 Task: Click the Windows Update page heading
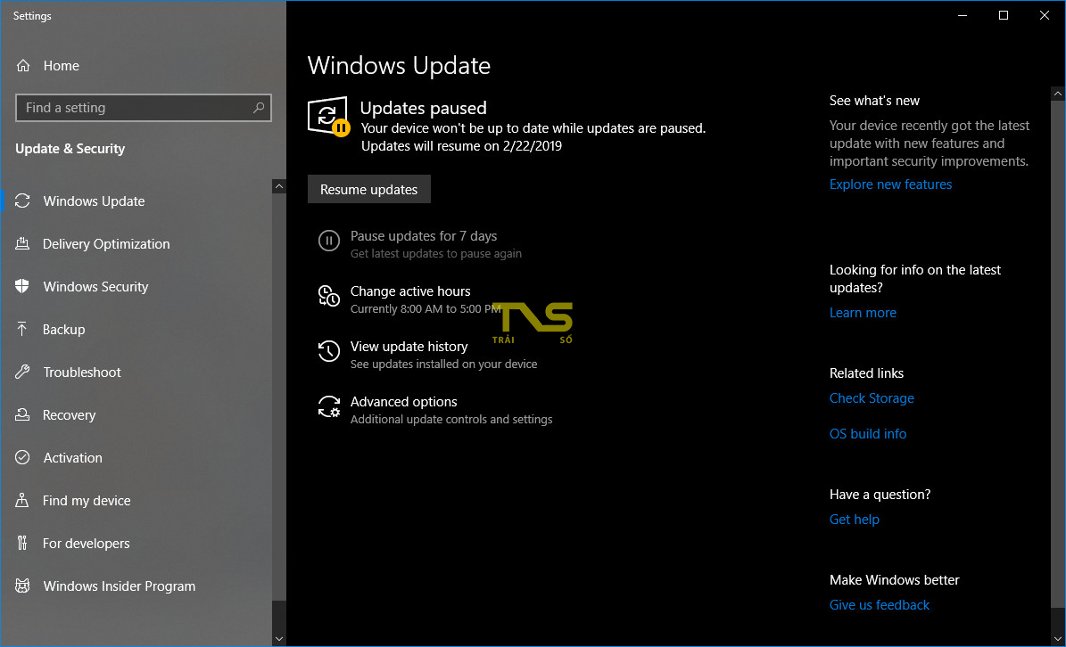(x=399, y=65)
